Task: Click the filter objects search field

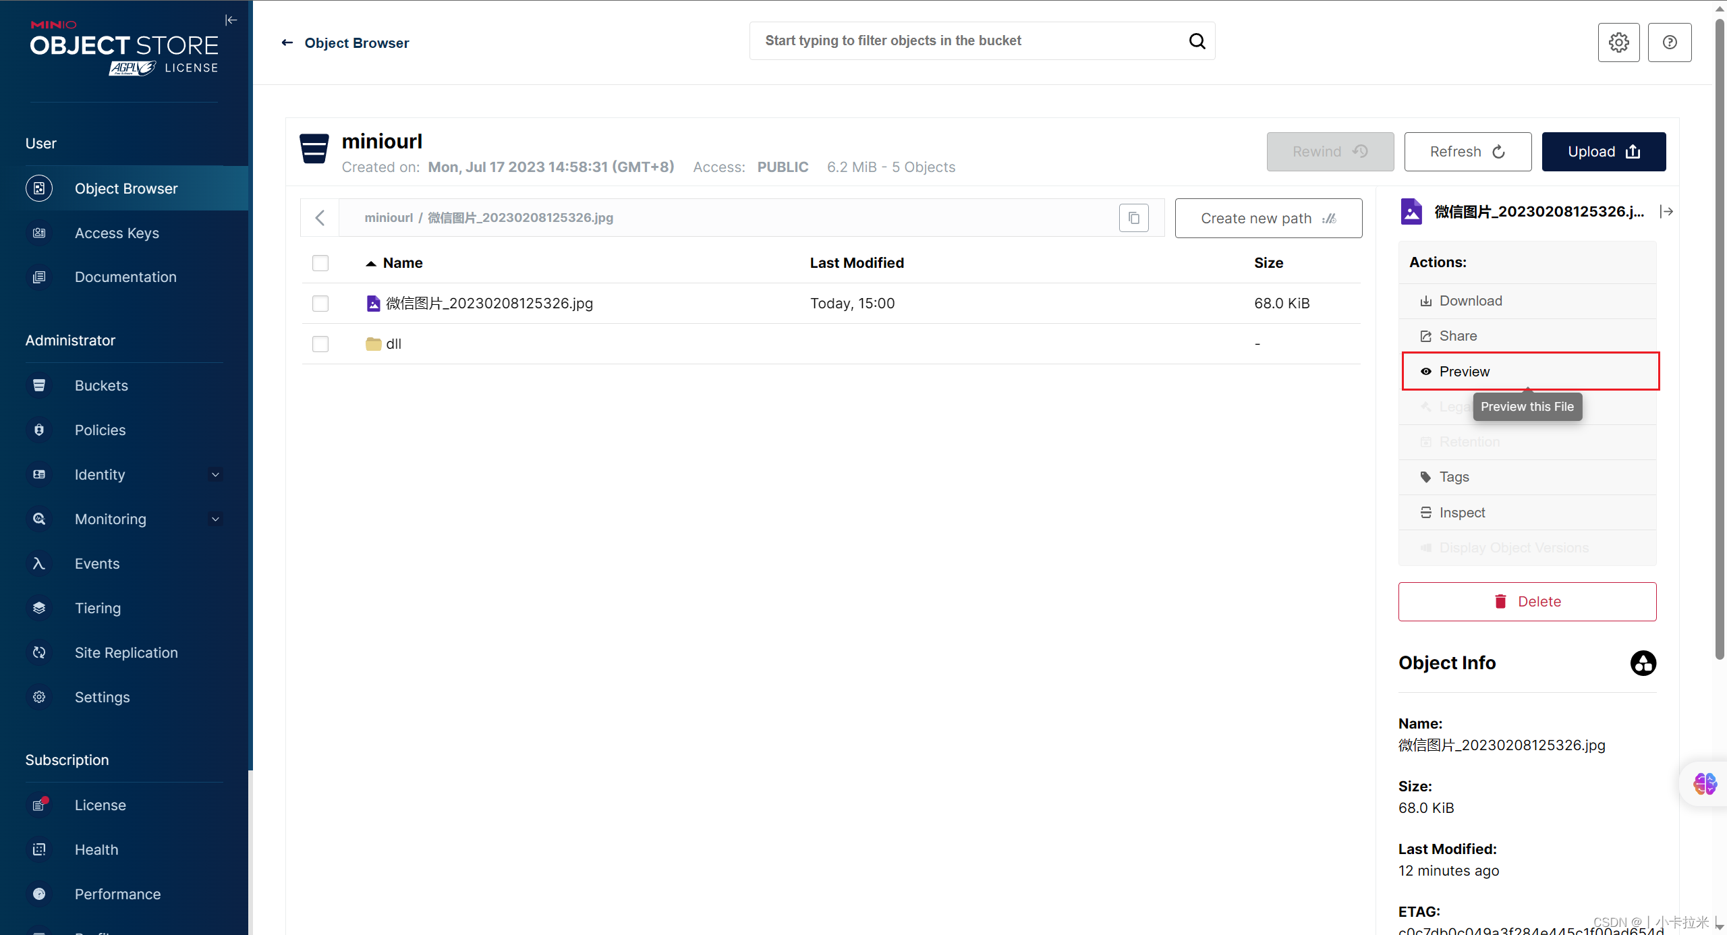Action: point(971,41)
